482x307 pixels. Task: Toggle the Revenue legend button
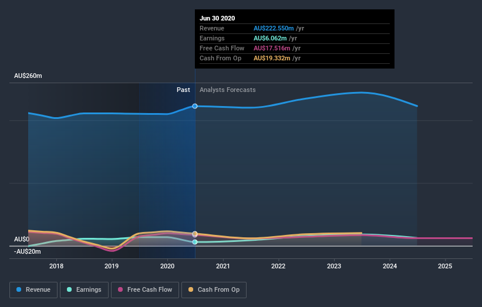coord(33,290)
